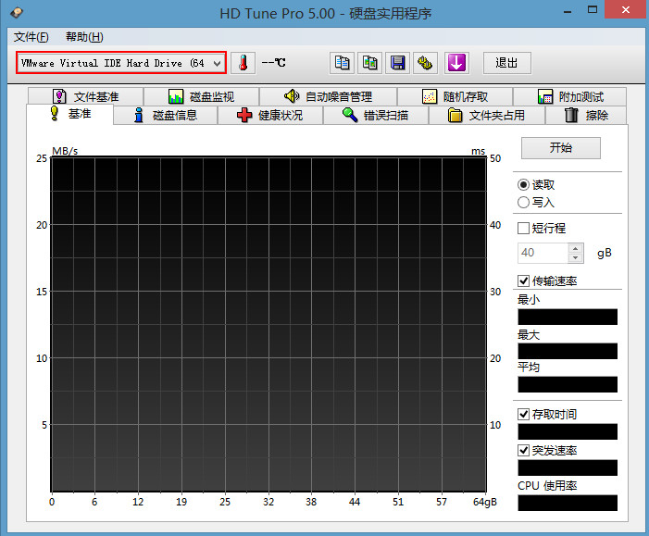This screenshot has width=649, height=536.
Task: Click the HD Tune app icon in title bar
Action: click(11, 14)
